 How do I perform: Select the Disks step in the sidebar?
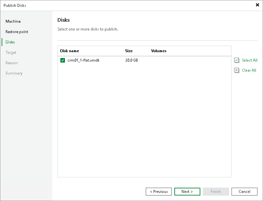coord(10,42)
